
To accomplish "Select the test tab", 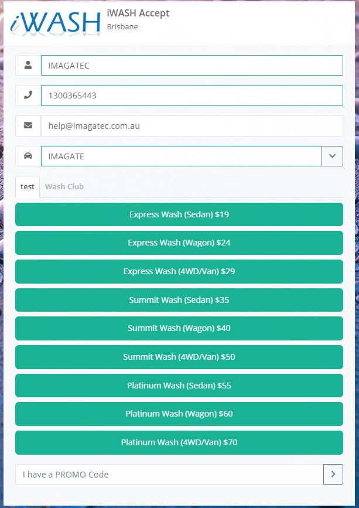I will [x=28, y=187].
